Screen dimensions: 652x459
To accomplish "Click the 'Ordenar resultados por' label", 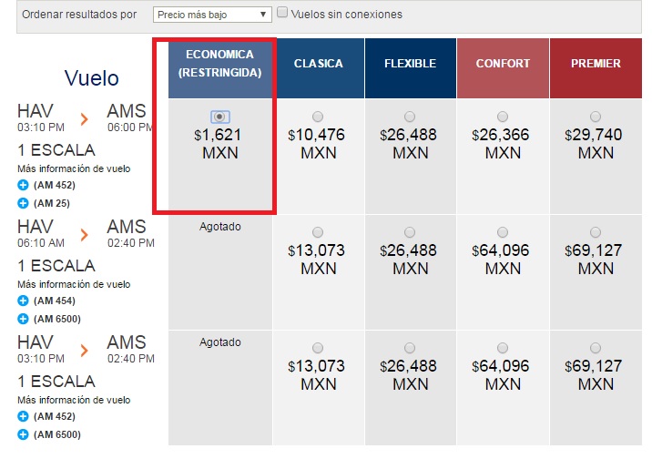I will tap(79, 15).
